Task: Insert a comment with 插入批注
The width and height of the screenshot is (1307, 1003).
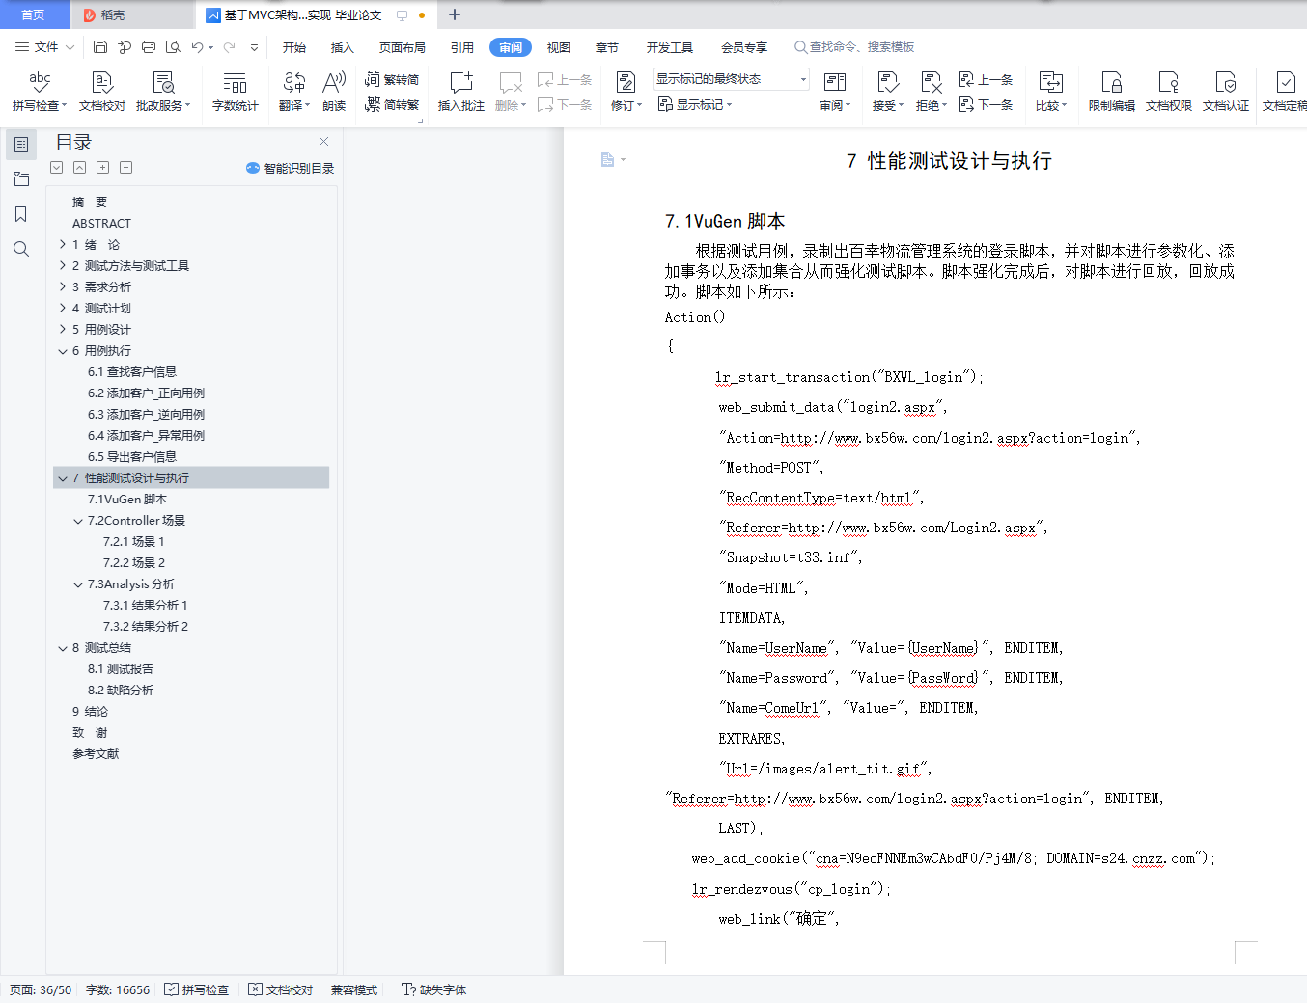Action: click(461, 92)
